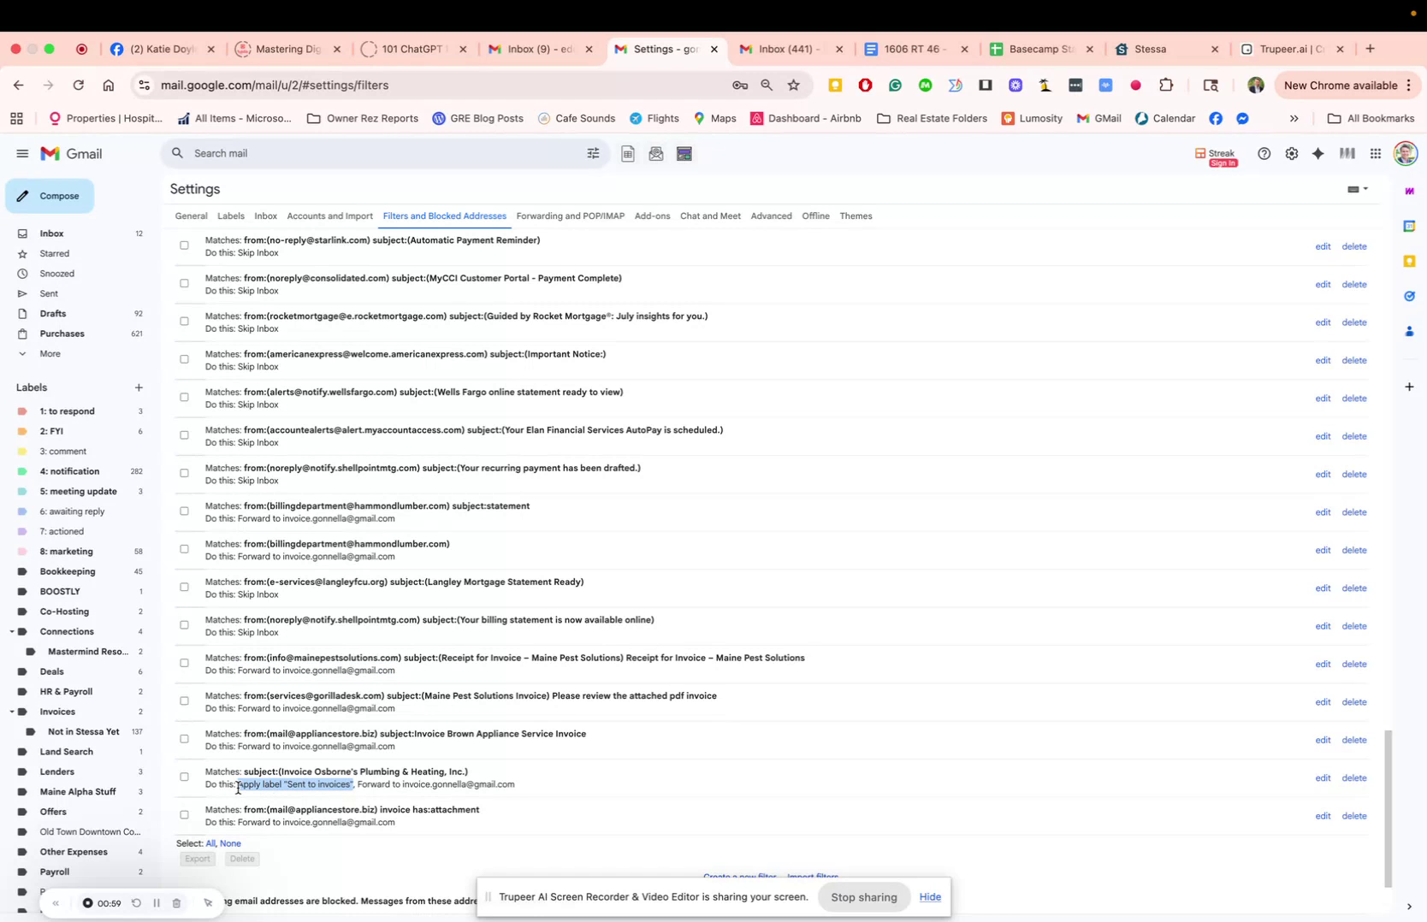The width and height of the screenshot is (1427, 922).
Task: Check the box for the Starlink filter
Action: (x=184, y=245)
